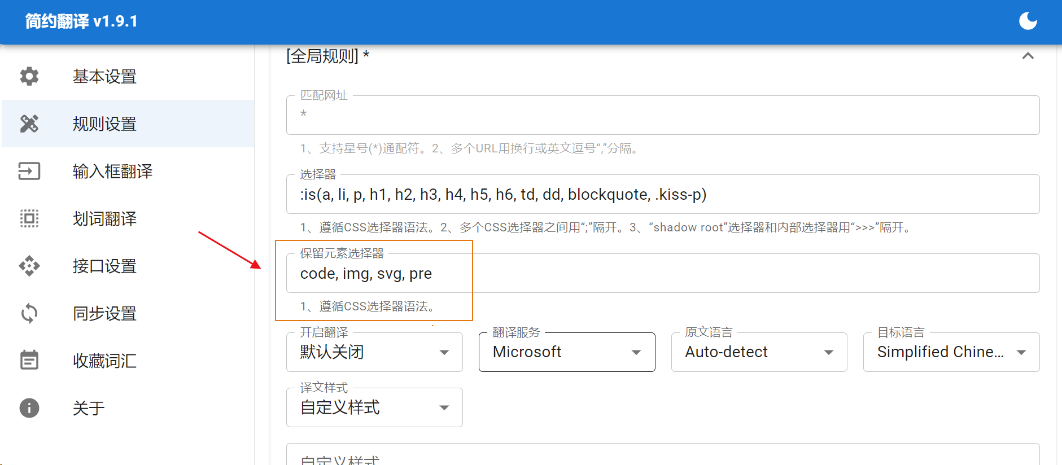1062x465 pixels.
Task: Open the 翻译服务 dropdown showing Microsoft
Action: (x=566, y=352)
